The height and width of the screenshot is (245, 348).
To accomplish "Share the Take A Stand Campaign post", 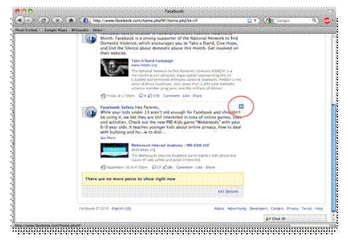I will click(197, 96).
